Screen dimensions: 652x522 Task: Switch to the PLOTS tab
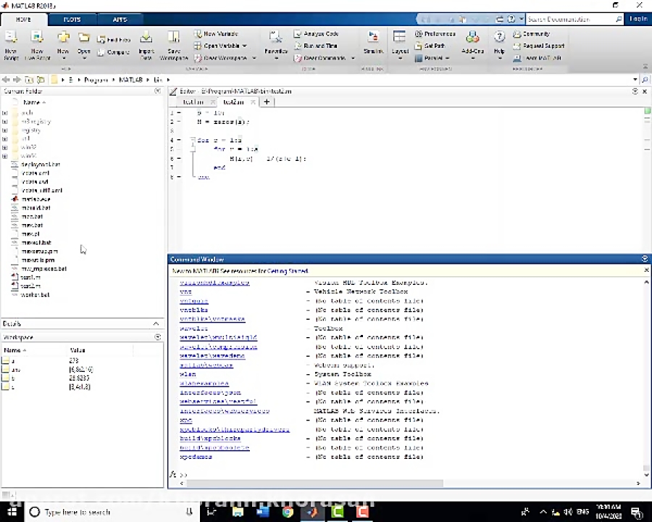click(x=71, y=20)
